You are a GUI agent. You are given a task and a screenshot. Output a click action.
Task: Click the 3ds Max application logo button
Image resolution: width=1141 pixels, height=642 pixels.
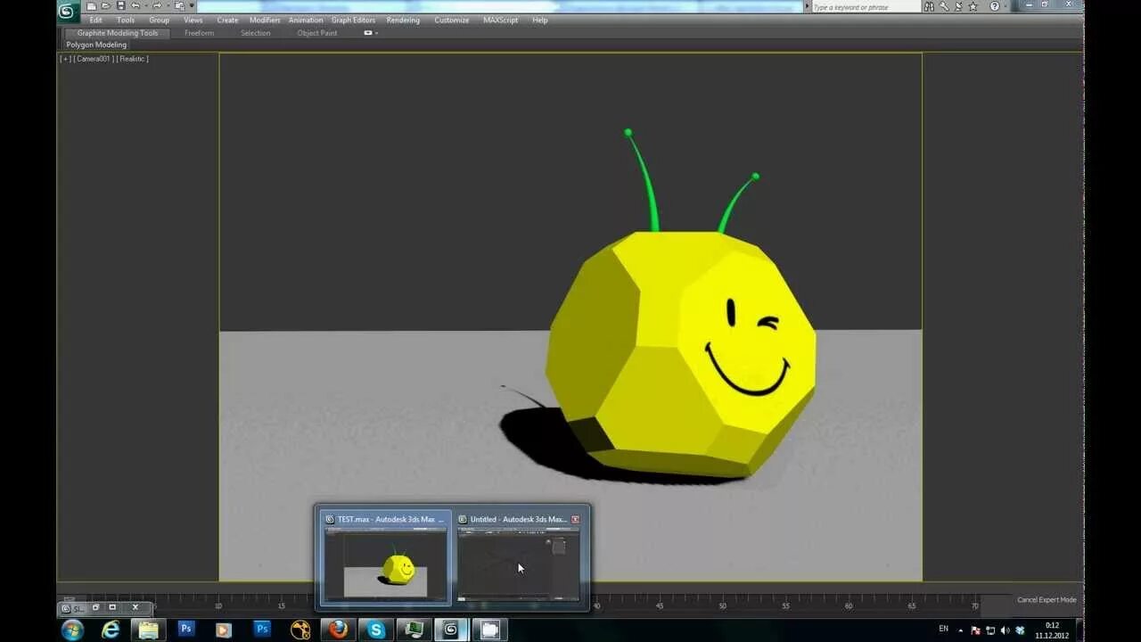67,11
